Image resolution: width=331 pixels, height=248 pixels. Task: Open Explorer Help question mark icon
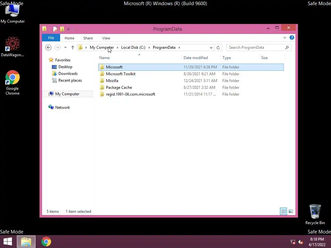pos(292,37)
